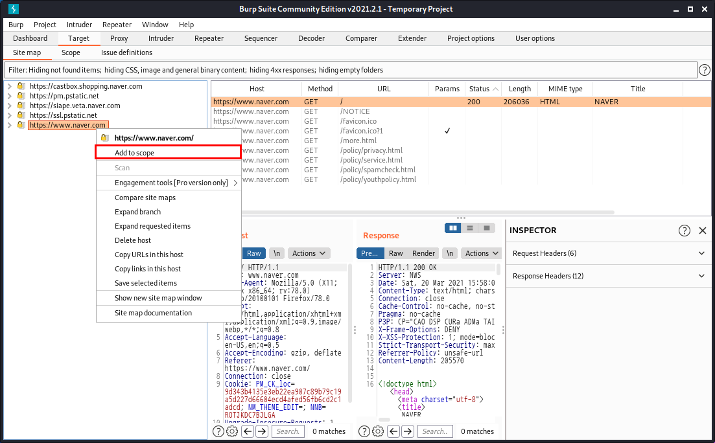Click the lock icon beside pm.pstatic.net

coord(21,96)
